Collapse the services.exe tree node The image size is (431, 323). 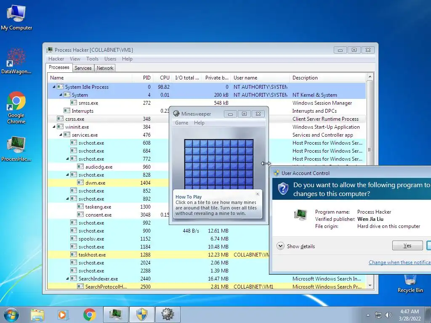pyautogui.click(x=61, y=135)
